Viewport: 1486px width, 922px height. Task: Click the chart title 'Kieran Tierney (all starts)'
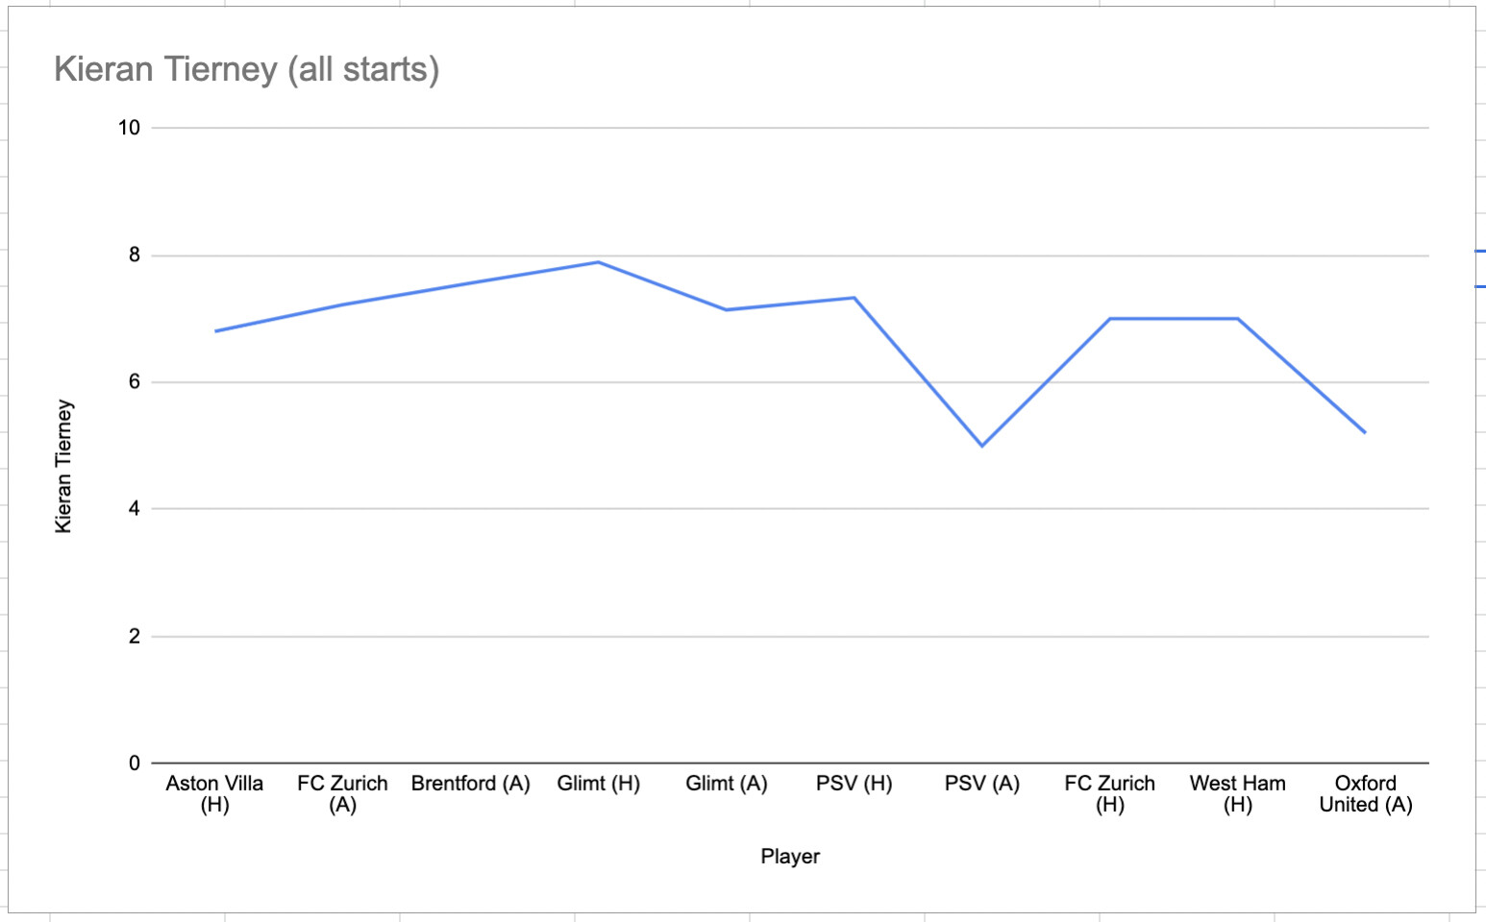pyautogui.click(x=246, y=70)
